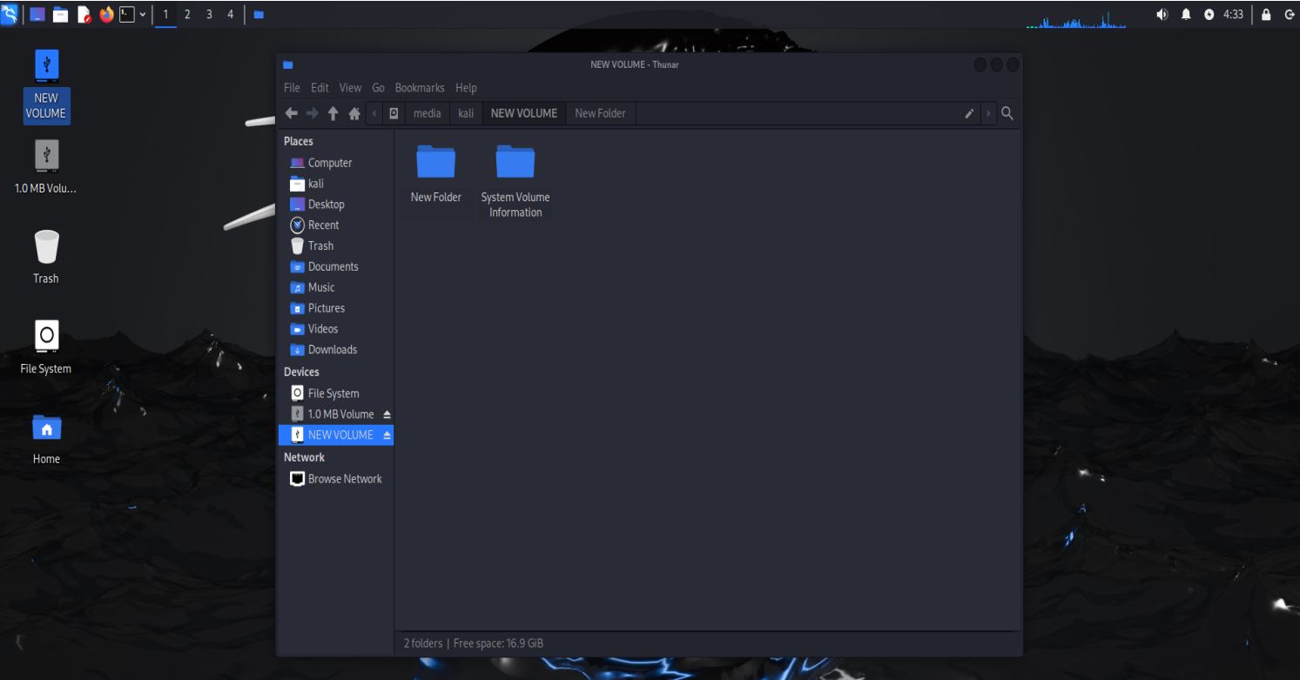Image resolution: width=1300 pixels, height=680 pixels.
Task: Click the volume speaker icon in panel
Action: coord(1162,14)
